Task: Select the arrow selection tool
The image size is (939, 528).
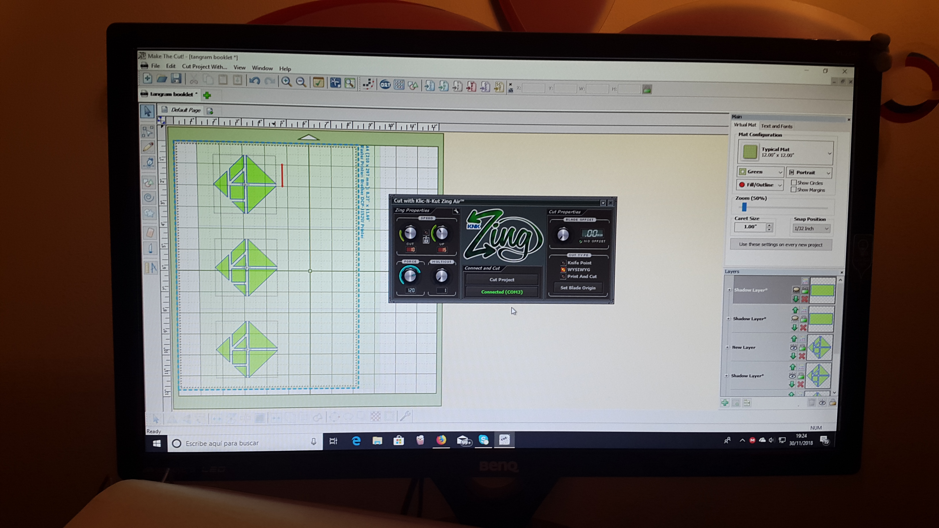Action: [147, 111]
